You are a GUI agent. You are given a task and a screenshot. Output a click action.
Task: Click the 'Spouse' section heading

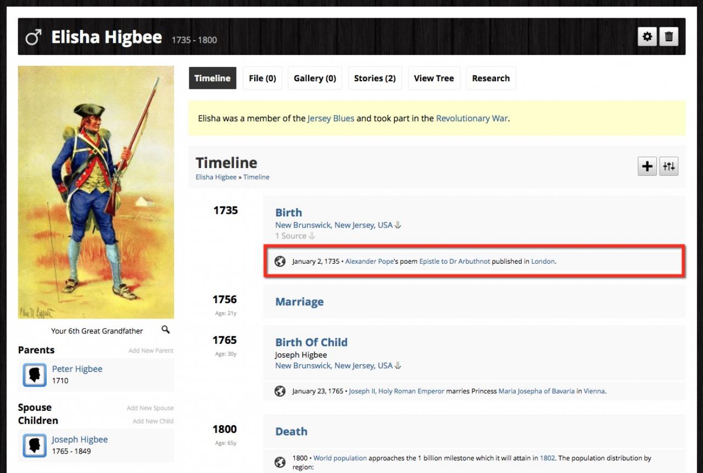[x=35, y=408]
